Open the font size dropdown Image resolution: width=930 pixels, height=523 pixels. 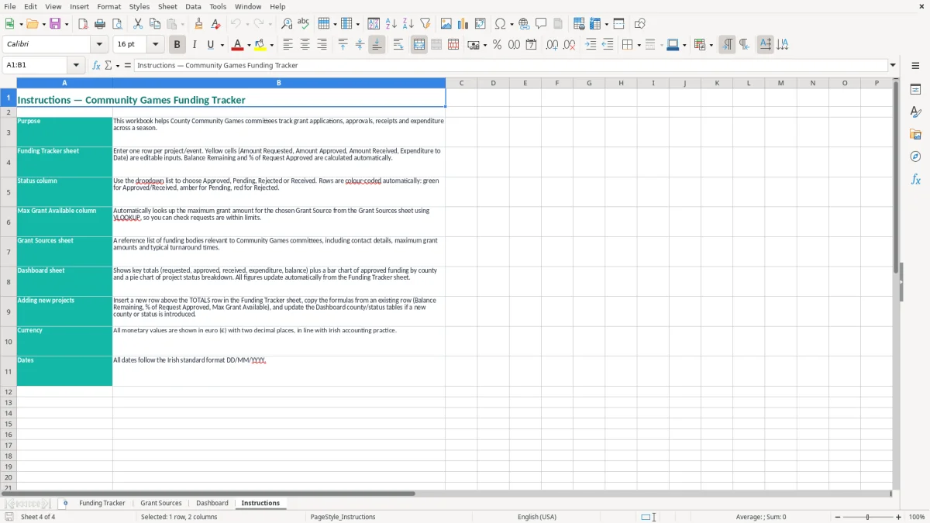(x=155, y=45)
